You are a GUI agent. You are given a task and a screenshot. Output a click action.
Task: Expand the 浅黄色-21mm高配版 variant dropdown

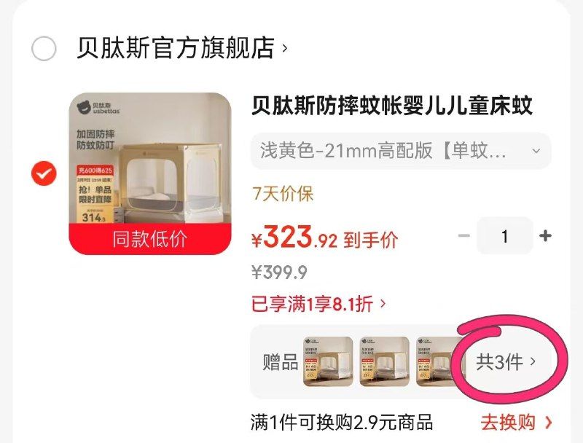[x=402, y=151]
